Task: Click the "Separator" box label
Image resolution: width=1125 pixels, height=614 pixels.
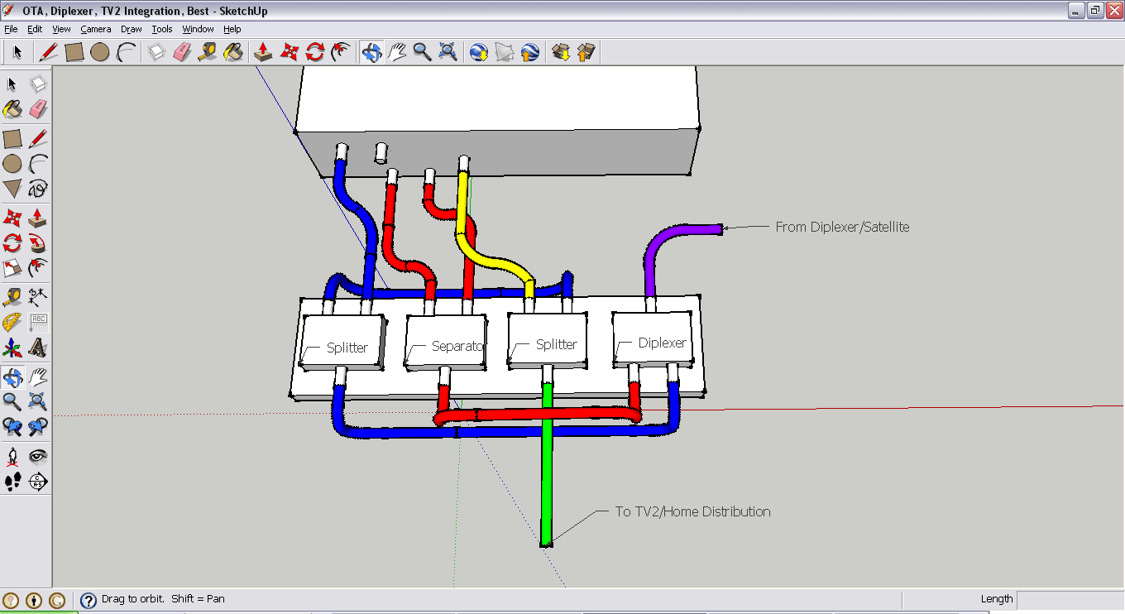Action: click(457, 346)
